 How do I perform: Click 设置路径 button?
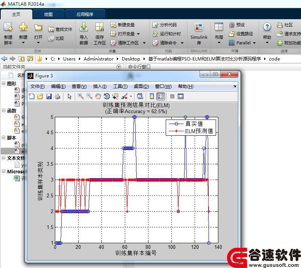coord(241,34)
